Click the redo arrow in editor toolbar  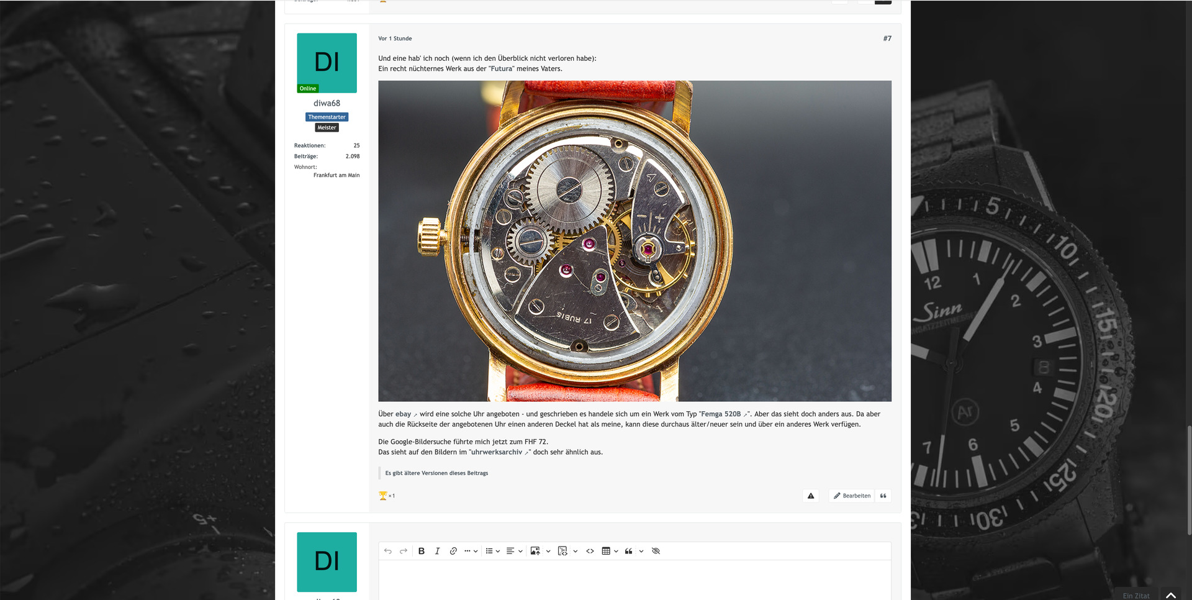pos(404,551)
